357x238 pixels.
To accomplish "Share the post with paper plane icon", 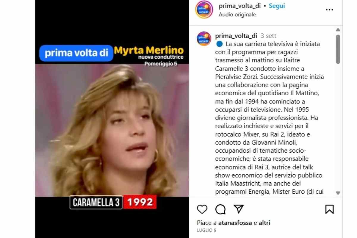I will point(239,209).
